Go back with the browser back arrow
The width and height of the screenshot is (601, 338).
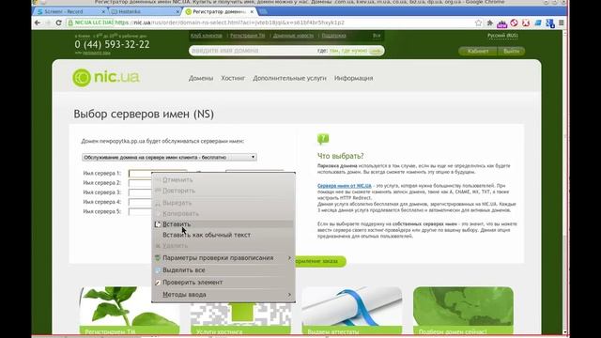pyautogui.click(x=38, y=23)
